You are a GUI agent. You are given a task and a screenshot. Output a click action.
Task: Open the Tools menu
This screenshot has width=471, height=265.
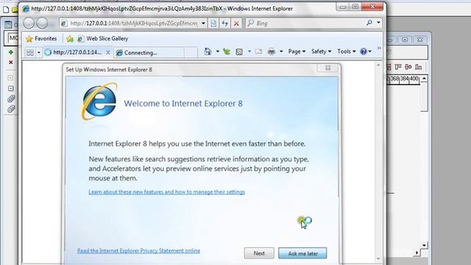pyautogui.click(x=347, y=52)
